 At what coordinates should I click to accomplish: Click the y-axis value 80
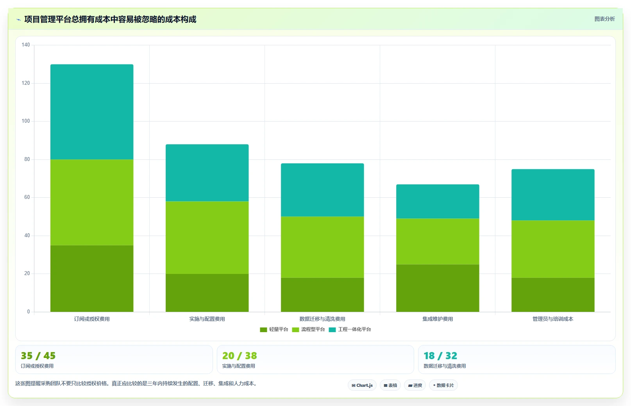click(27, 159)
